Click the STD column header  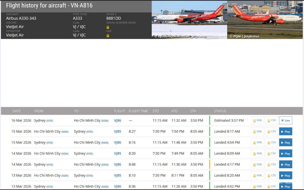click(x=156, y=111)
